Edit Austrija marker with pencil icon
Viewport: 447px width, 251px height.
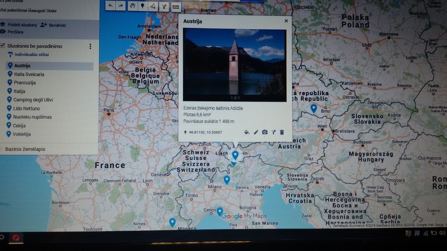(x=256, y=132)
